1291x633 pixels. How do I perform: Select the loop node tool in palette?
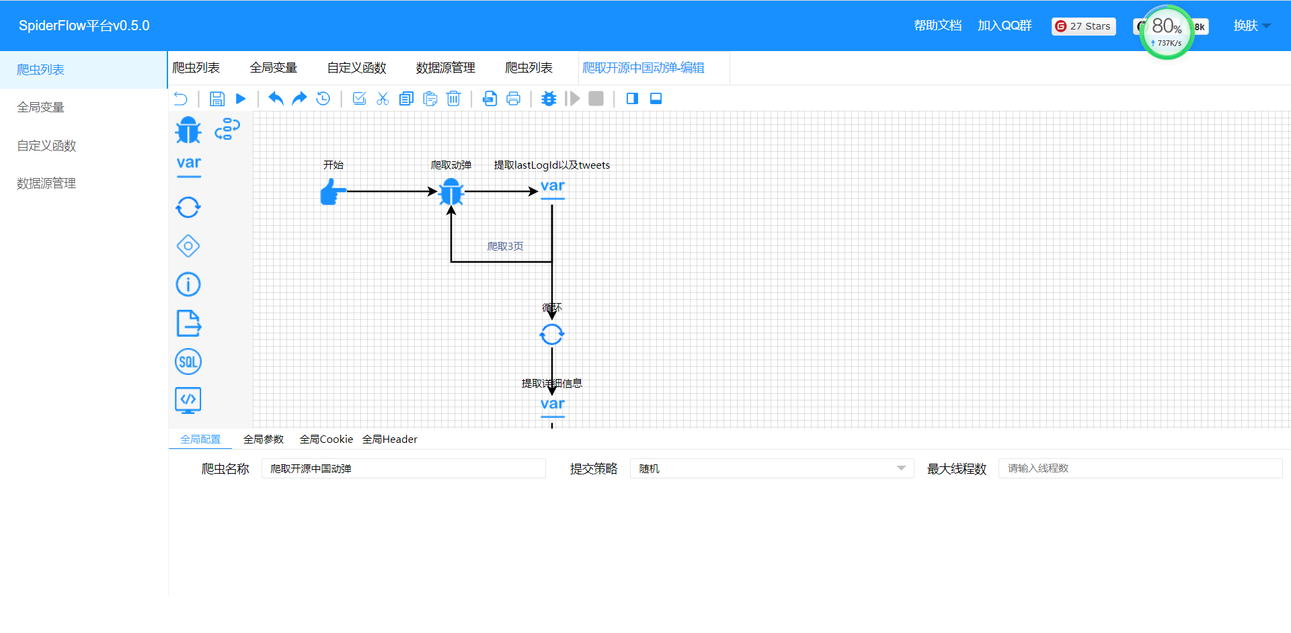(188, 207)
